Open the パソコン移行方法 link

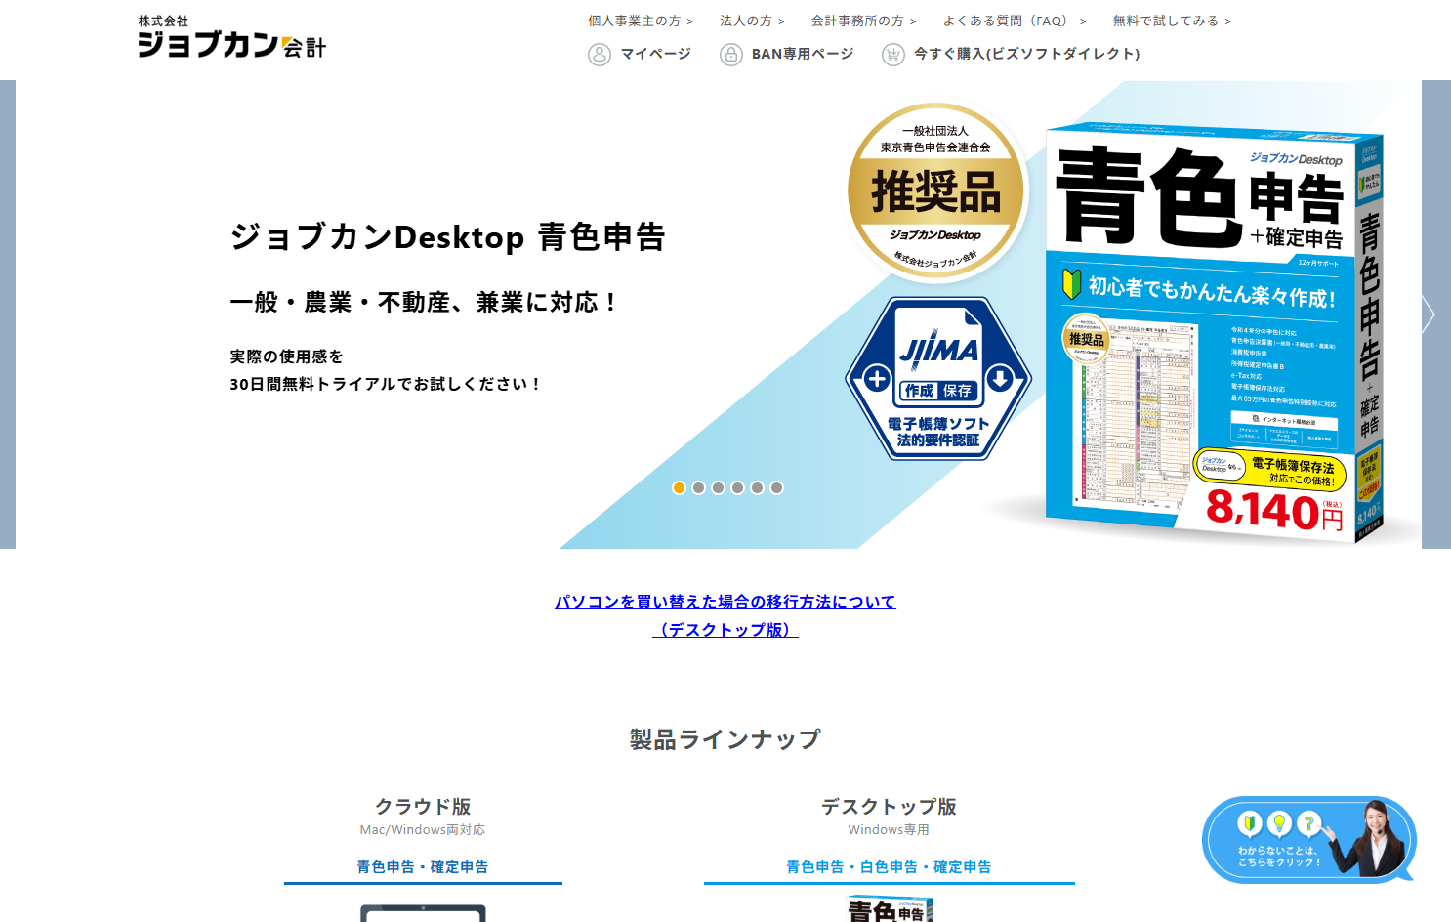pyautogui.click(x=726, y=602)
